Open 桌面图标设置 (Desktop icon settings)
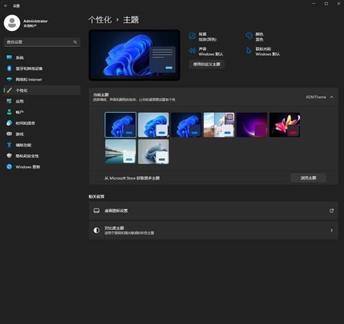 (213, 210)
